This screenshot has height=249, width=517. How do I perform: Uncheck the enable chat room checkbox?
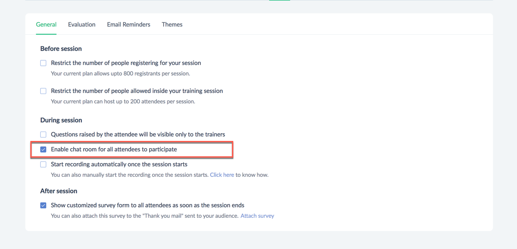coord(43,149)
